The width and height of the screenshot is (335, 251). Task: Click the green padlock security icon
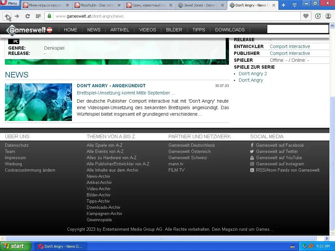point(49,16)
